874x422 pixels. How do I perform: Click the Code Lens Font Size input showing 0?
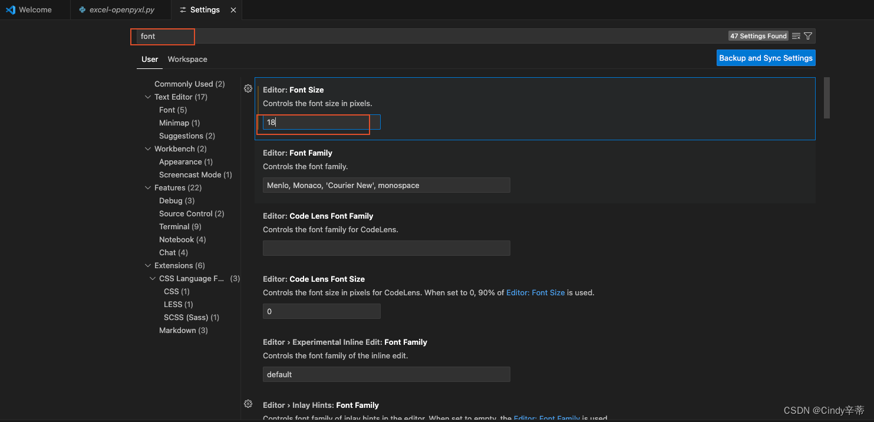coord(322,311)
